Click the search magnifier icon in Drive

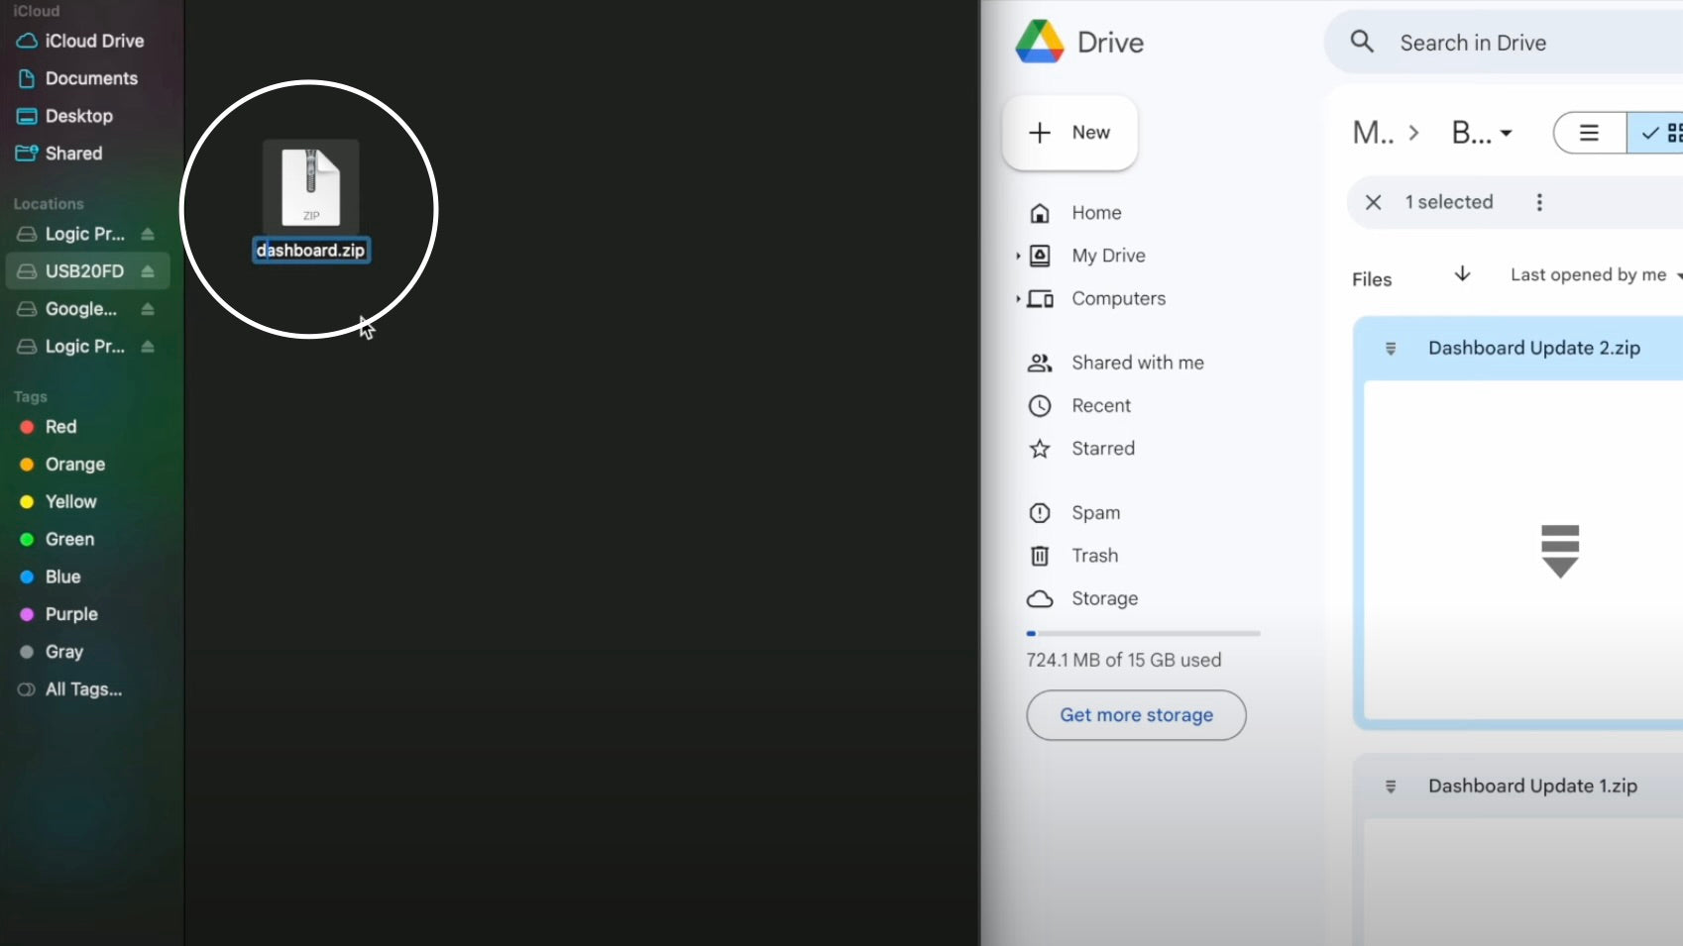tap(1363, 42)
